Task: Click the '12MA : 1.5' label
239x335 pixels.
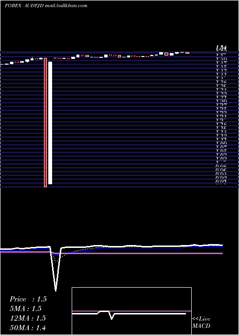Action: (28, 318)
